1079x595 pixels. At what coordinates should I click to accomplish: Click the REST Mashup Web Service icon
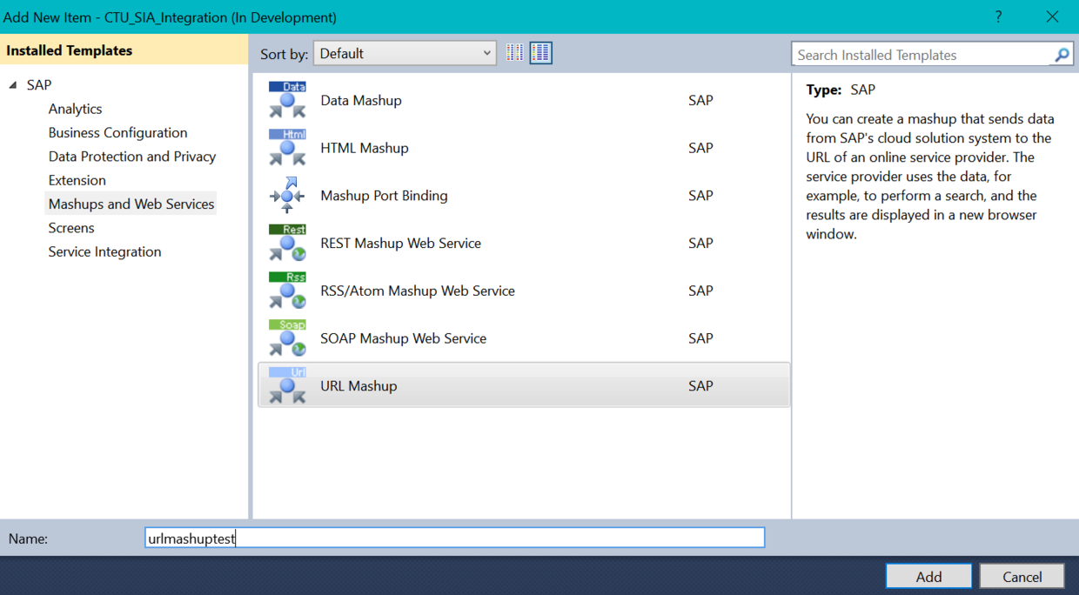(x=287, y=243)
